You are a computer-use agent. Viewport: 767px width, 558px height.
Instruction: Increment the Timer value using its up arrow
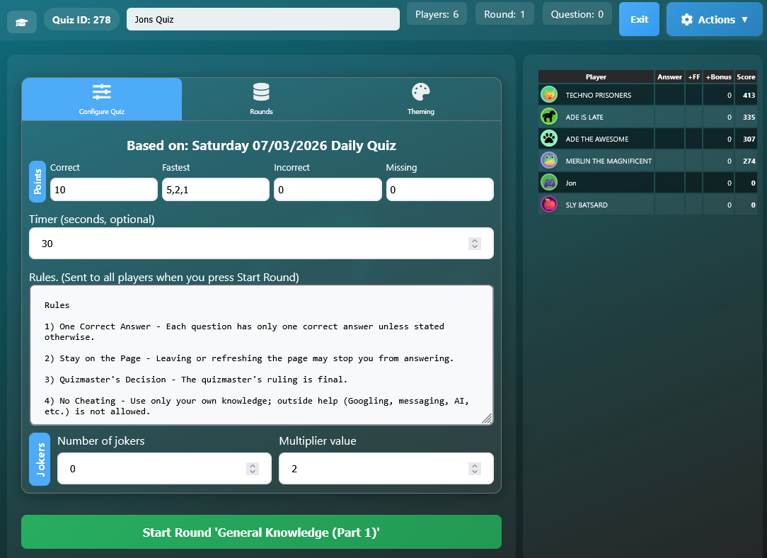[x=474, y=240]
